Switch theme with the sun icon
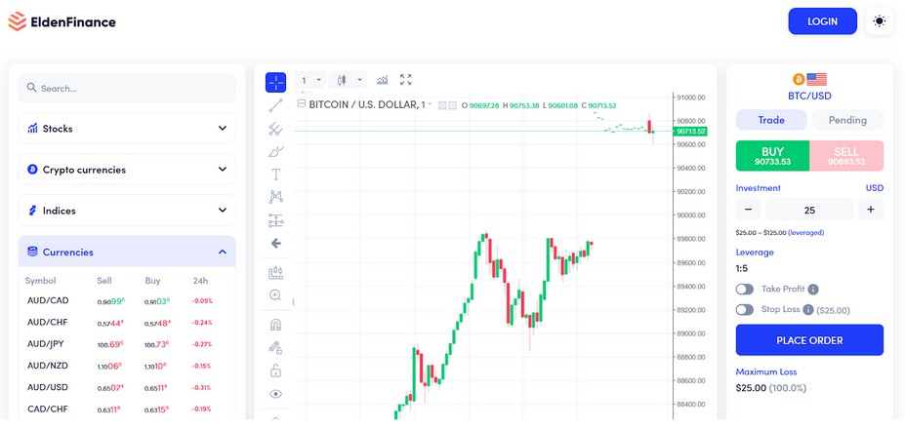 880,21
